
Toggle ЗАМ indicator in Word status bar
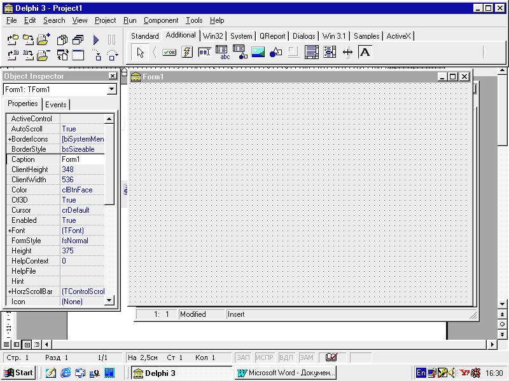[x=307, y=358]
